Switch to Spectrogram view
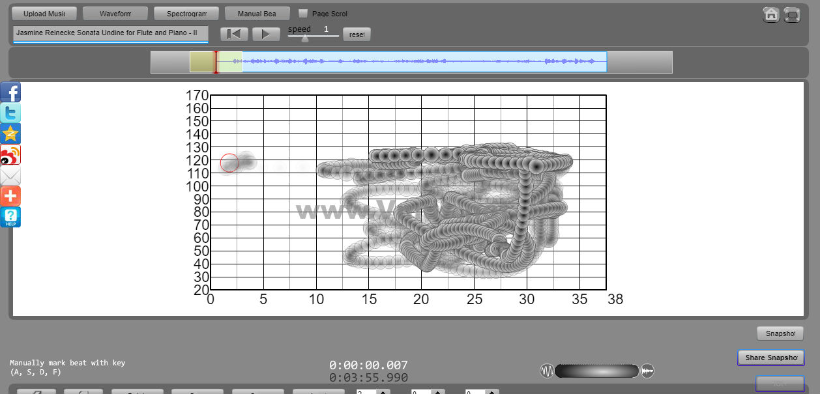The height and width of the screenshot is (394, 820). [186, 14]
